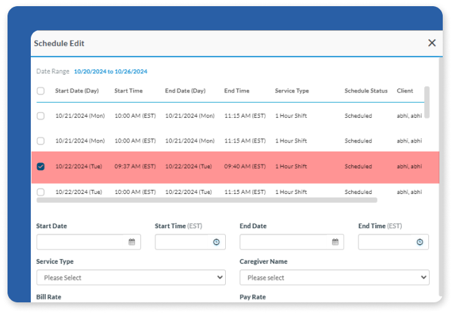This screenshot has width=453, height=314.
Task: Click the date range 10/20/2024 to 10/26/2024 link
Action: (110, 71)
